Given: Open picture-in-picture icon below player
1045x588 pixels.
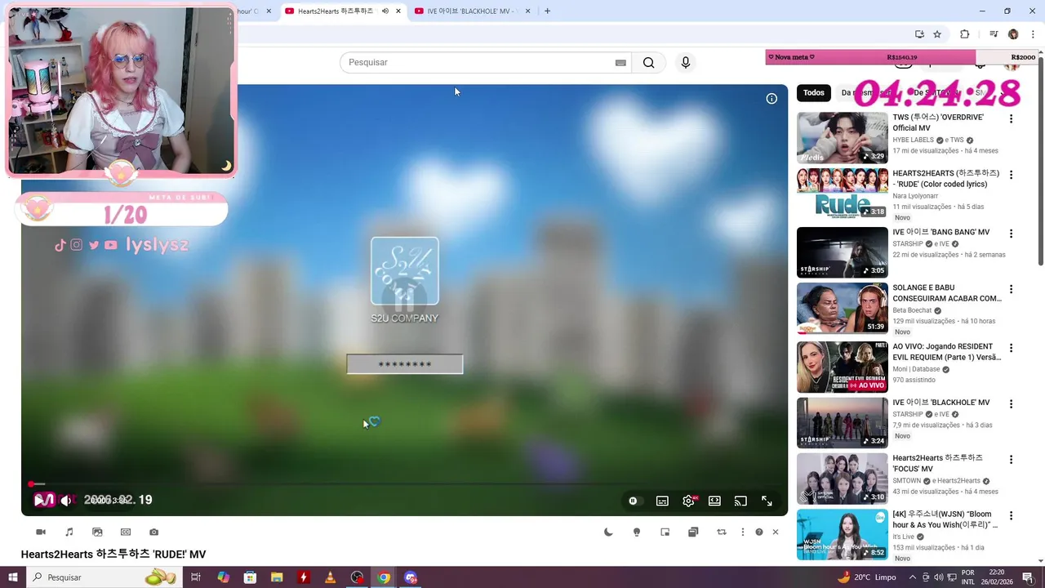Looking at the screenshot, I should (665, 532).
